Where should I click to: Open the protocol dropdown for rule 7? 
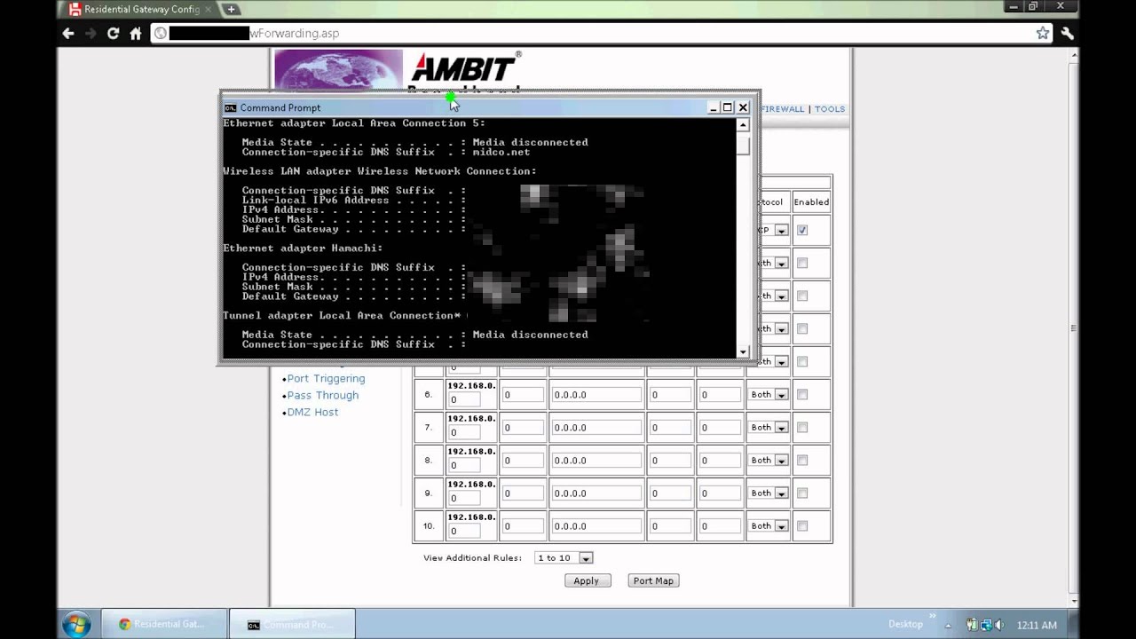point(768,428)
